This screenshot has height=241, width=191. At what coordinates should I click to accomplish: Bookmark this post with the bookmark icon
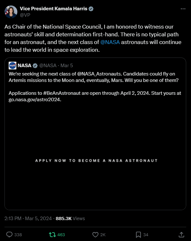(138, 235)
